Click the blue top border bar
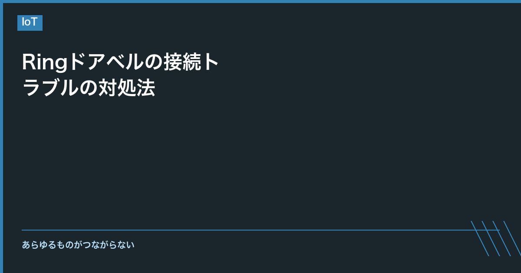 point(260,1)
